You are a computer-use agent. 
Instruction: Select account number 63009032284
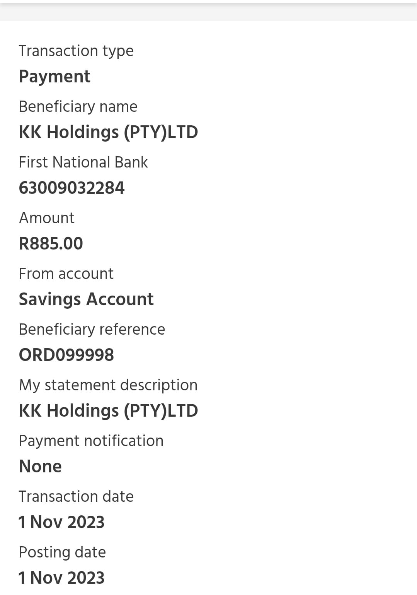[x=71, y=188]
